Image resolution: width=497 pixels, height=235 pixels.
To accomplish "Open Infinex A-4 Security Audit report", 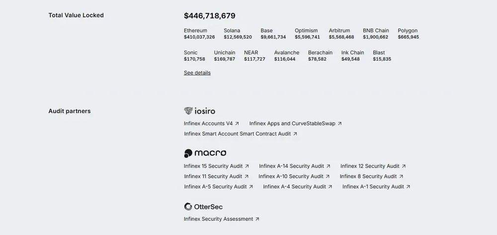I will 294,187.
